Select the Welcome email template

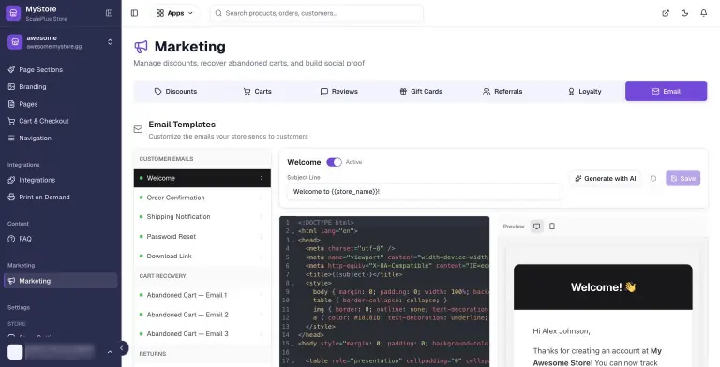click(x=202, y=178)
